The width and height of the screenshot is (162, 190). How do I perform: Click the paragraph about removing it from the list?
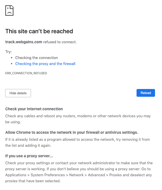77,142
